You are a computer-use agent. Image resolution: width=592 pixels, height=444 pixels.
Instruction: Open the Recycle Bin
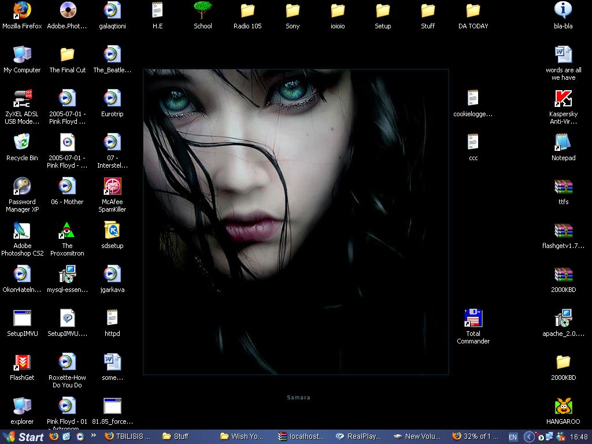[x=22, y=142]
